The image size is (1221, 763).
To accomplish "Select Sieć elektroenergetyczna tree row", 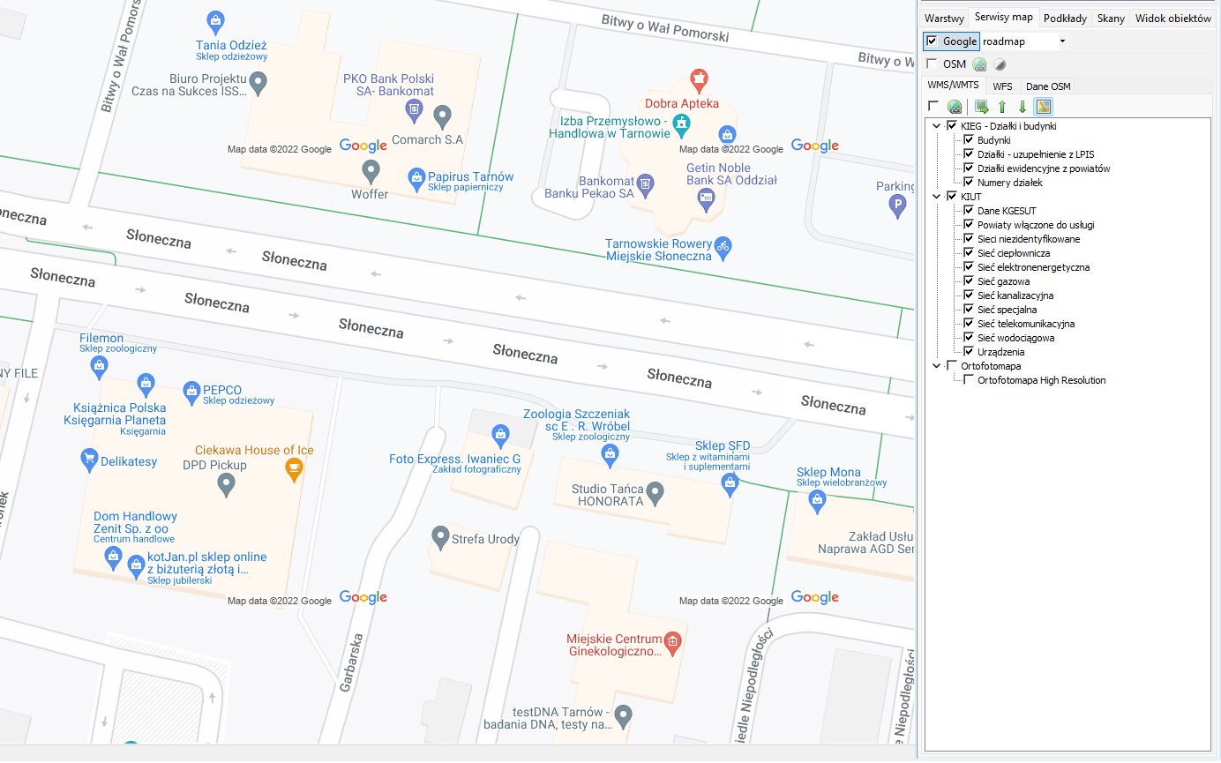I will [x=1033, y=267].
